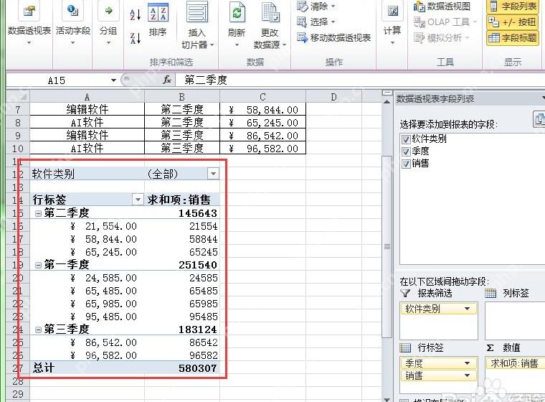The width and height of the screenshot is (545, 402).
Task: Select column B header
Action: pos(181,96)
